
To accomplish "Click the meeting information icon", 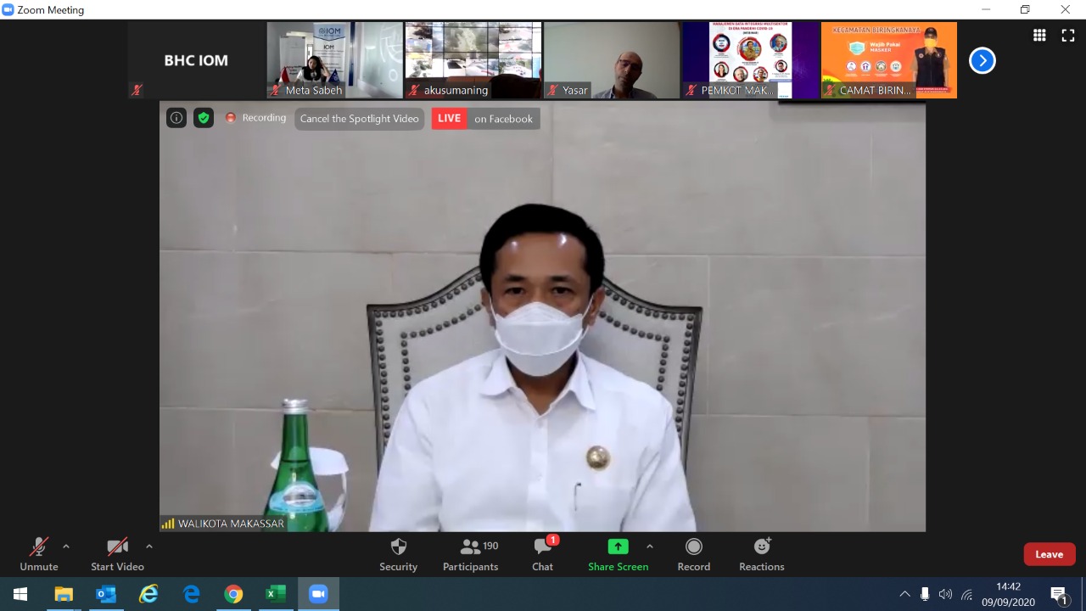I will pyautogui.click(x=176, y=118).
